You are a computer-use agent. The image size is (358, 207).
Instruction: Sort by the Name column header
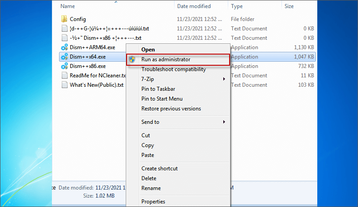tap(68, 6)
